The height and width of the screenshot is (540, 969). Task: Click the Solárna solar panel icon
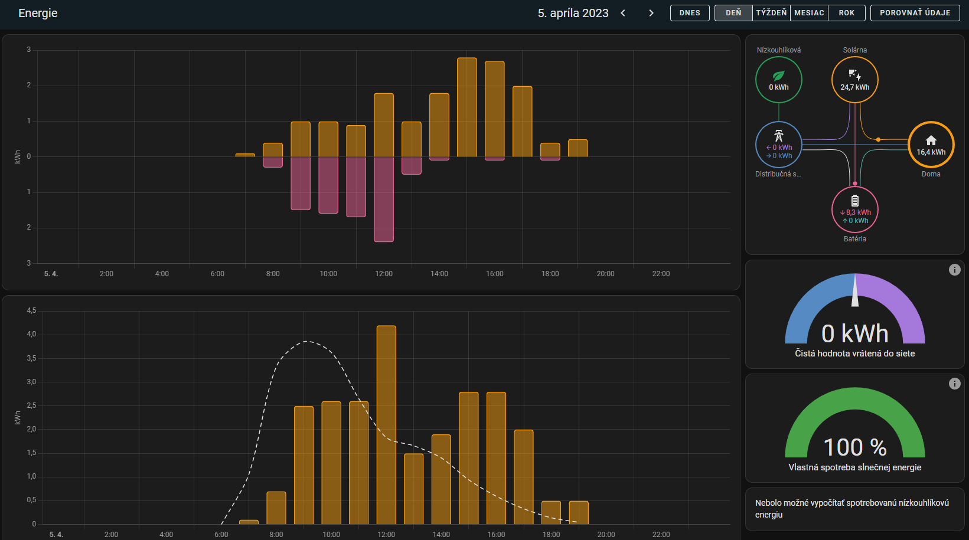[x=854, y=74]
